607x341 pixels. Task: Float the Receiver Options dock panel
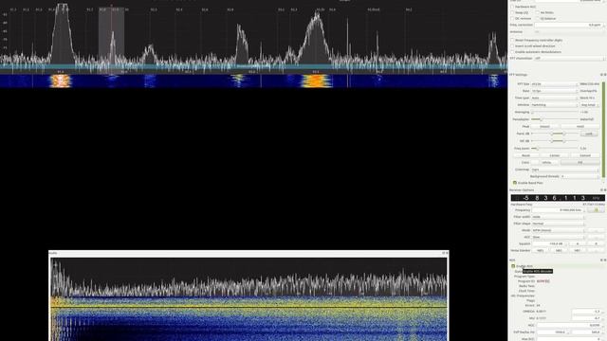coord(601,190)
